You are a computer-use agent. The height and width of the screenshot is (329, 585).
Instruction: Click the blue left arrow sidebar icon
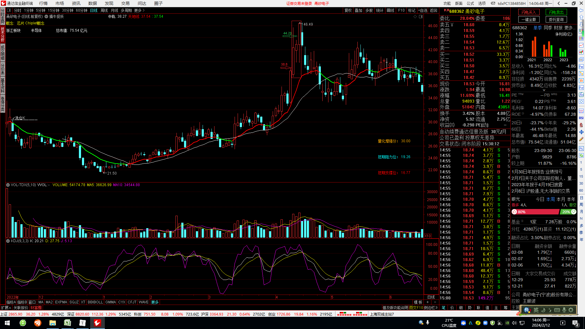click(x=581, y=10)
